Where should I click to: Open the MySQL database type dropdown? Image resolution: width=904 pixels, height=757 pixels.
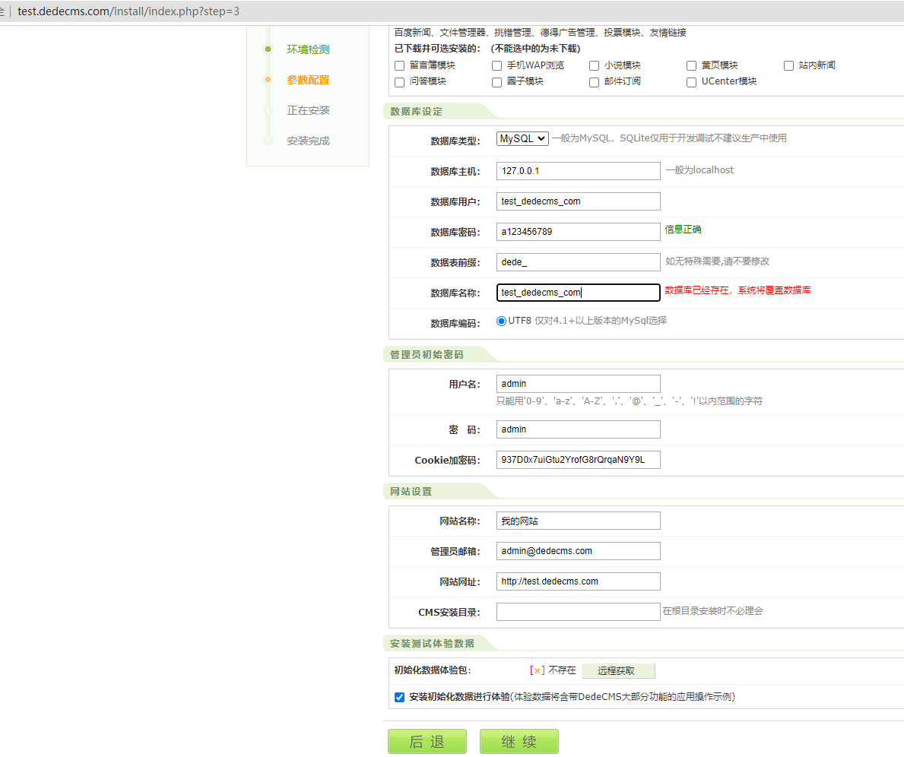(x=522, y=138)
